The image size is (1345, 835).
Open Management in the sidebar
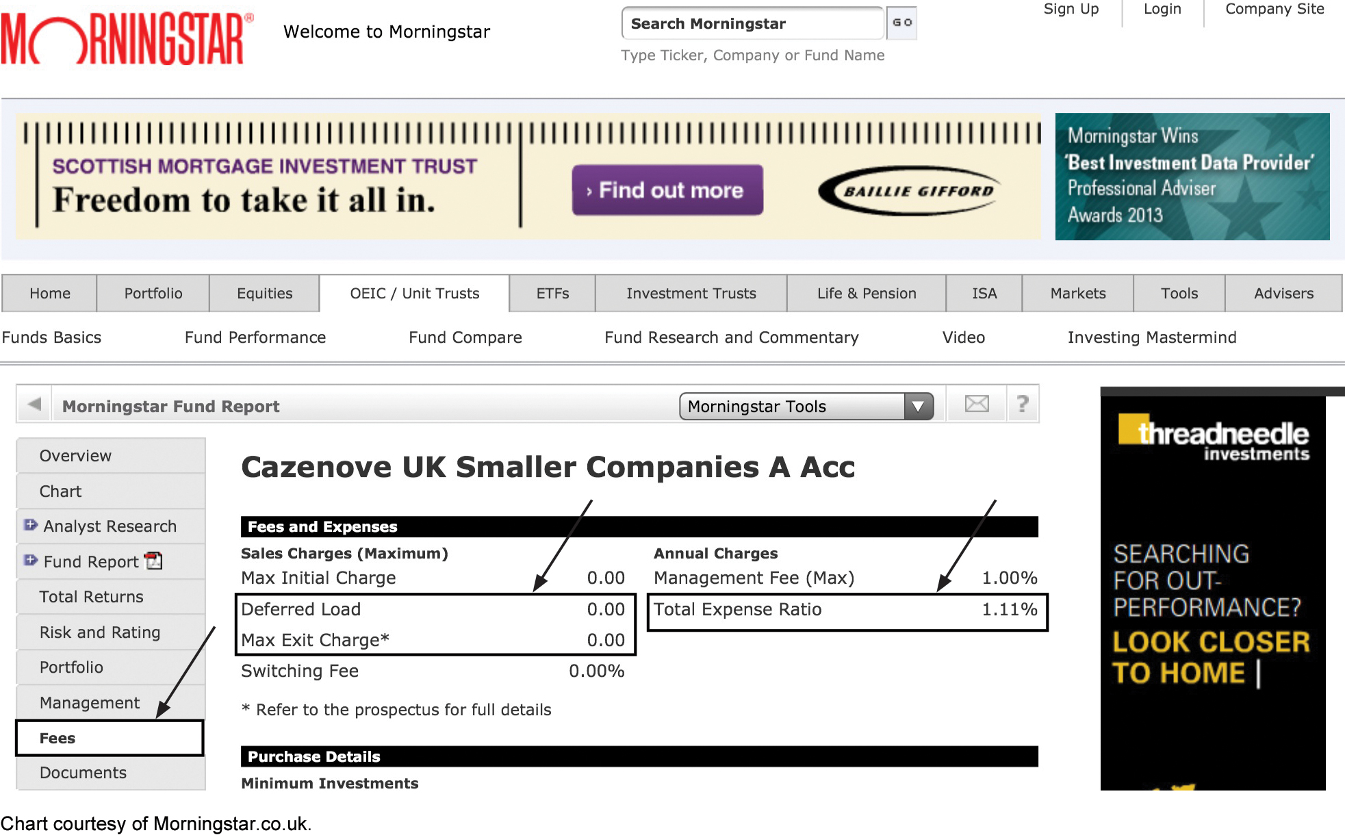pyautogui.click(x=111, y=703)
